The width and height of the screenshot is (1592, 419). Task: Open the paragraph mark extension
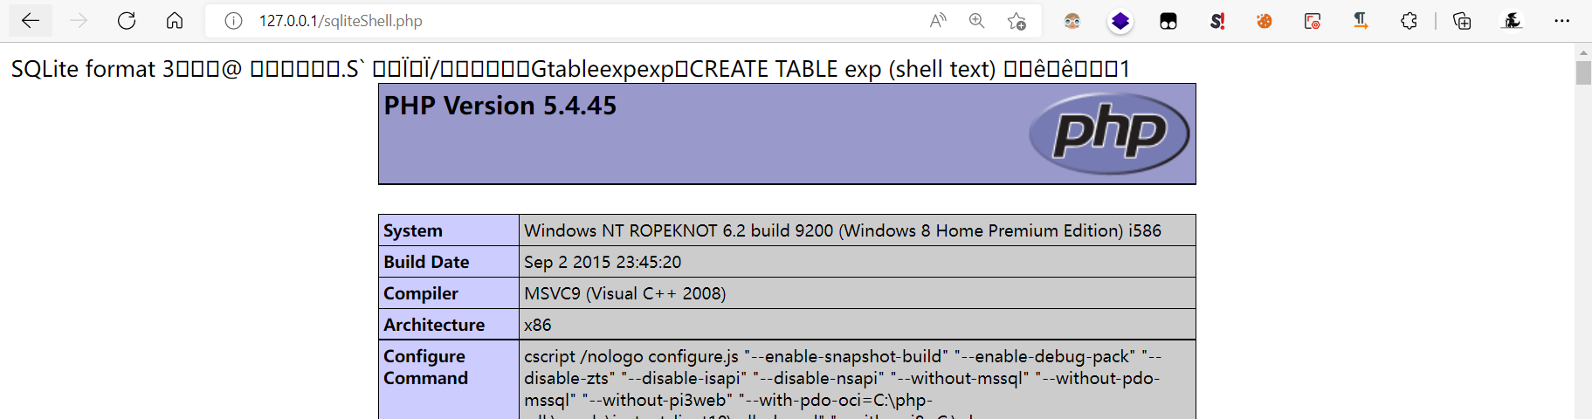coord(1361,21)
